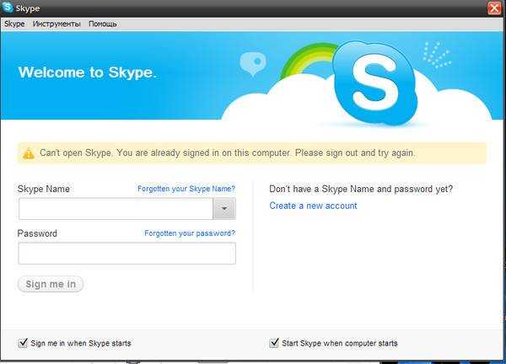
Task: Toggle Sign me in when Skype starts
Action: (x=23, y=343)
